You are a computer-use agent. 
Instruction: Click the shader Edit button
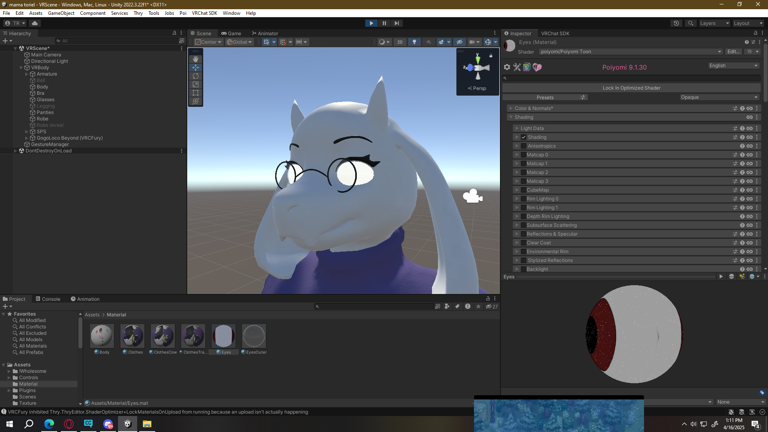coord(733,52)
